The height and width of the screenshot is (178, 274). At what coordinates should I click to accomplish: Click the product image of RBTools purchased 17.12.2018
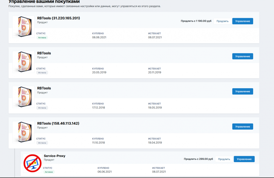click(23, 97)
